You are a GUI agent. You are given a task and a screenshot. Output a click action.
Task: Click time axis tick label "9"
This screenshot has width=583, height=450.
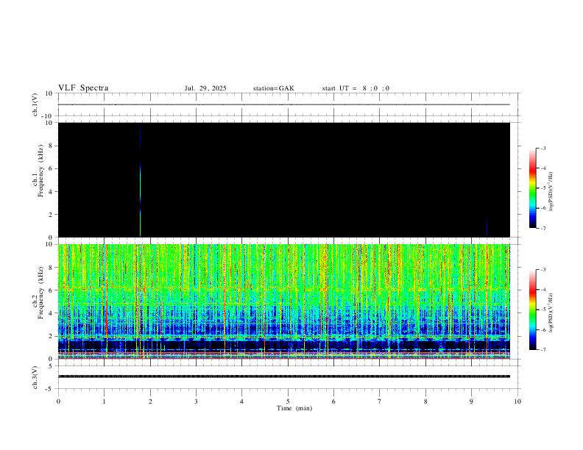(x=471, y=401)
